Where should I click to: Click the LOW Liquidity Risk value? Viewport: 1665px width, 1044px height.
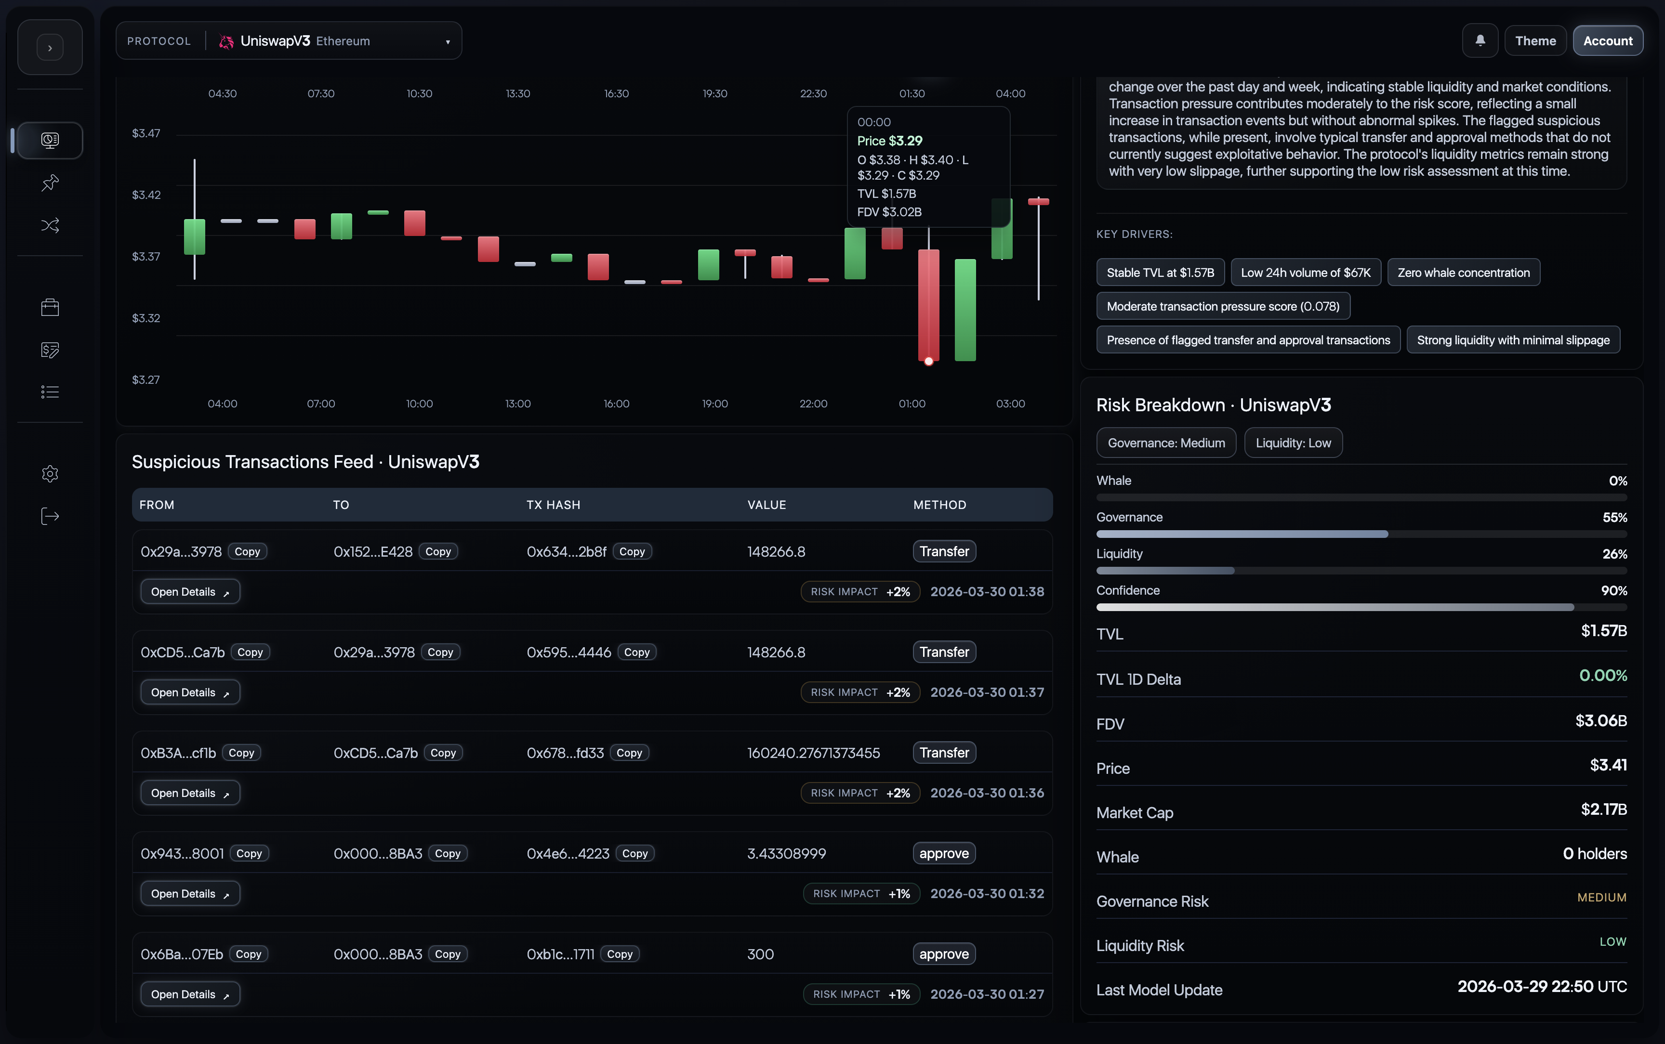tap(1612, 942)
